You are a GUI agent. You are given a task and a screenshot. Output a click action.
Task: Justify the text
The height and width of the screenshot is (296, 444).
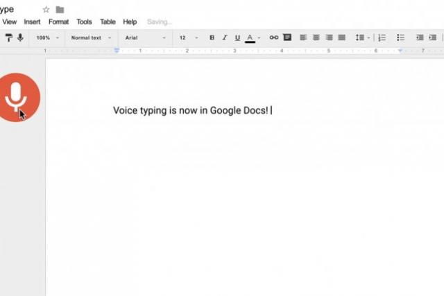pyautogui.click(x=342, y=37)
